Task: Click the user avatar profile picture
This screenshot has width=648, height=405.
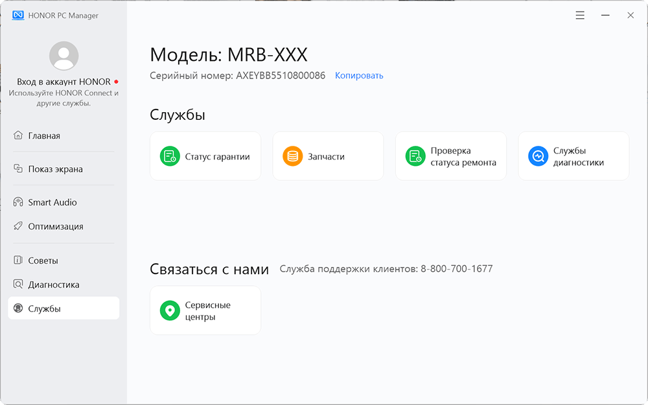Action: pyautogui.click(x=64, y=56)
